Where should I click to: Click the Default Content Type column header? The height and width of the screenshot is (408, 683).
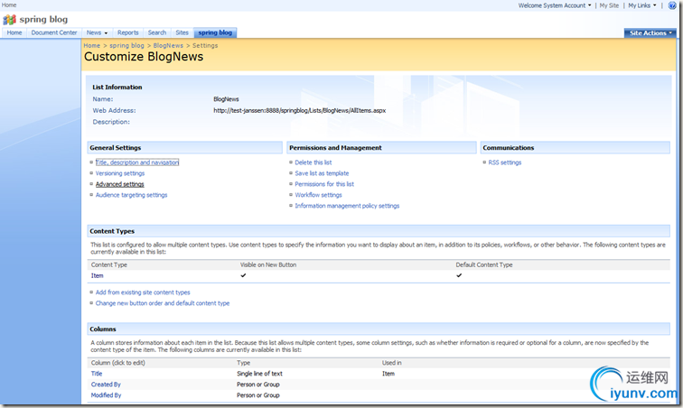(x=484, y=264)
